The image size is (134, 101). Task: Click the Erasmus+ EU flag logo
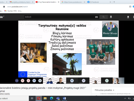[23, 74]
